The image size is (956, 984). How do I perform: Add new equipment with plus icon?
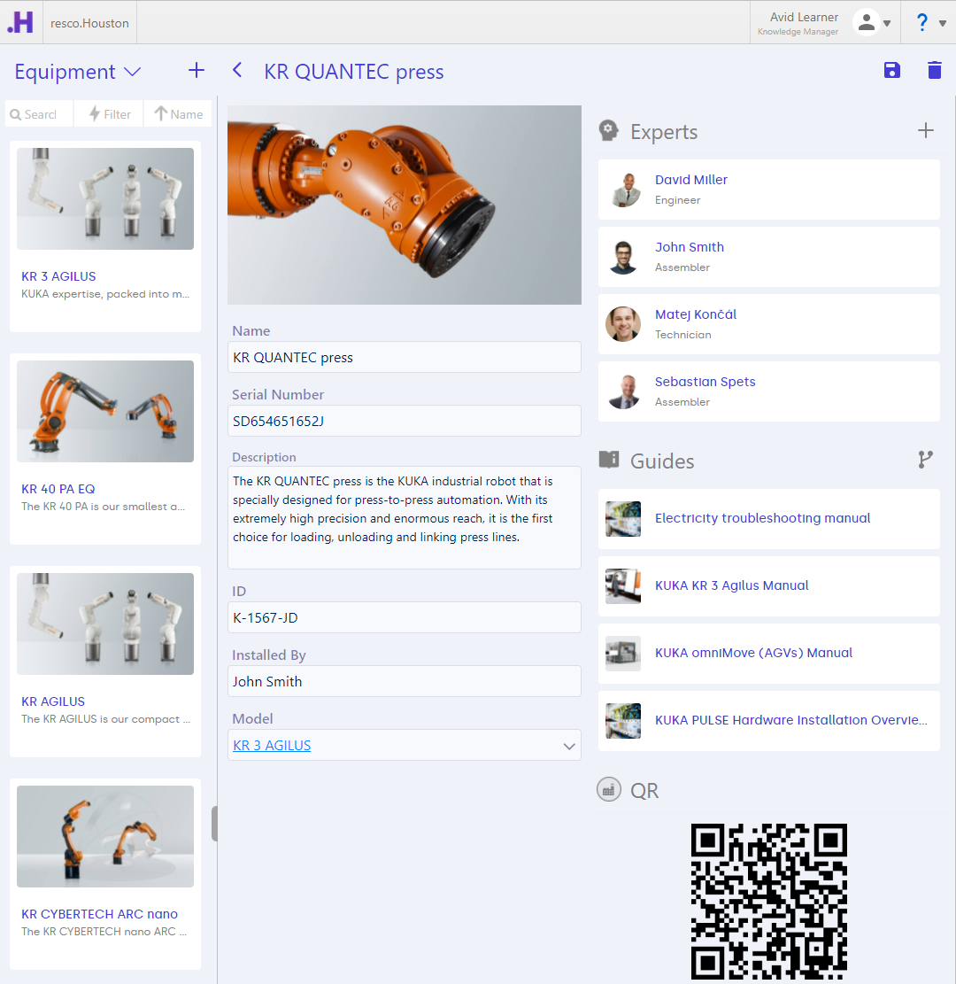pyautogui.click(x=197, y=71)
